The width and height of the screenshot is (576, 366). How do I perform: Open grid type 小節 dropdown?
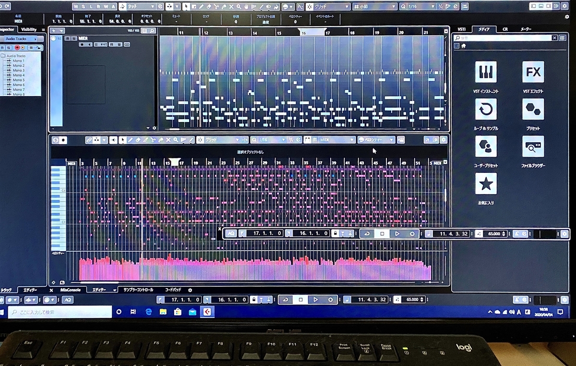[375, 7]
